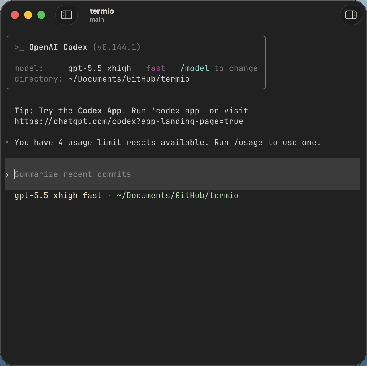Screen dimensions: 367x366
Task: Minimize window using yellow traffic light button
Action: (x=28, y=15)
